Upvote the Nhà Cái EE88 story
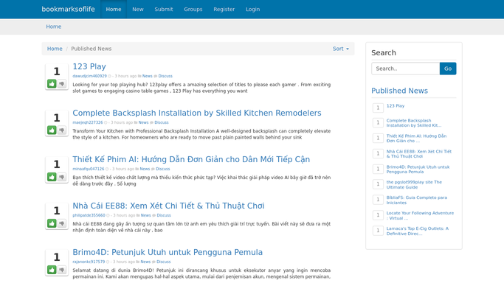Image resolution: width=504 pixels, height=283 pixels. pyautogui.click(x=52, y=223)
